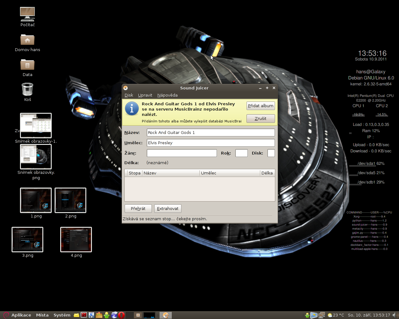Image resolution: width=399 pixels, height=319 pixels.
Task: Switch to the second workspace in the switcher
Action: [138, 315]
